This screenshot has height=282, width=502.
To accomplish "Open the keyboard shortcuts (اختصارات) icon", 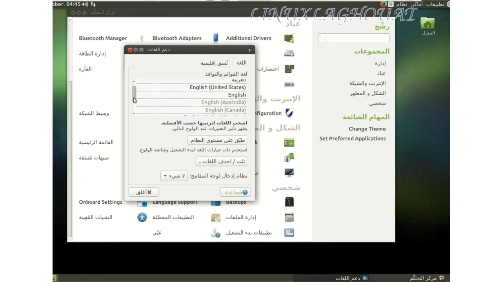I will click(289, 69).
